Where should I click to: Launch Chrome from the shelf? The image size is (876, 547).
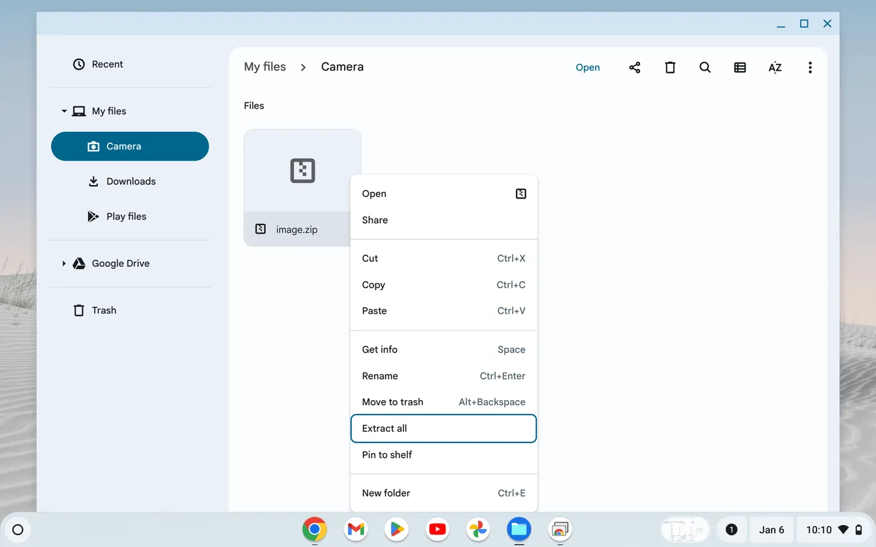[x=315, y=529]
